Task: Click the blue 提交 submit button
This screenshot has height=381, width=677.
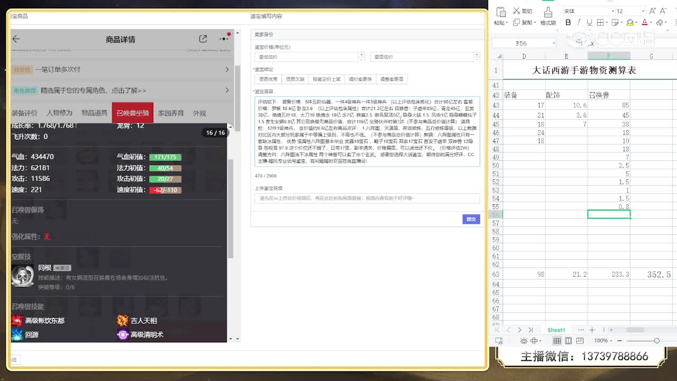Action: [471, 219]
